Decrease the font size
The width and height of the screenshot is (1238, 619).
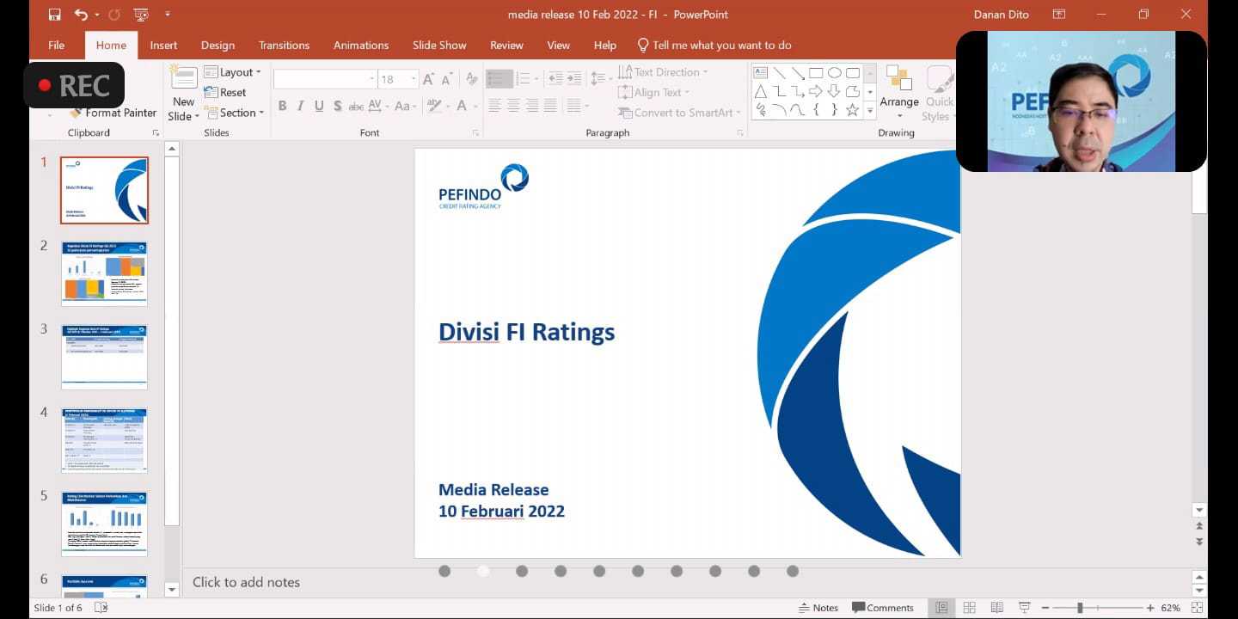pos(447,79)
